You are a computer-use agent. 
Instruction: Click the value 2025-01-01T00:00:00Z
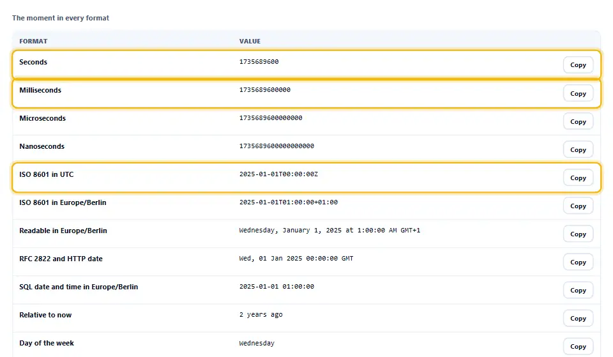pyautogui.click(x=278, y=174)
